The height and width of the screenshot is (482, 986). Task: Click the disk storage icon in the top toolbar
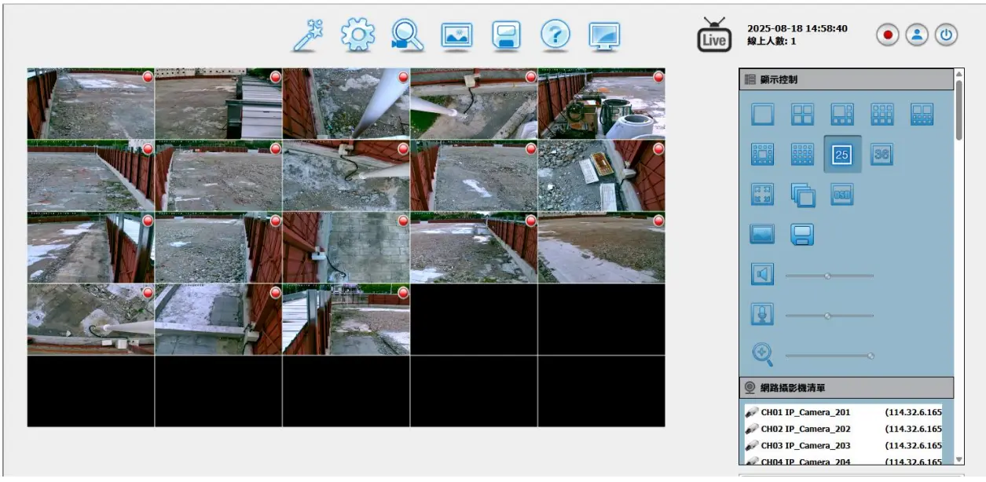[x=506, y=35]
